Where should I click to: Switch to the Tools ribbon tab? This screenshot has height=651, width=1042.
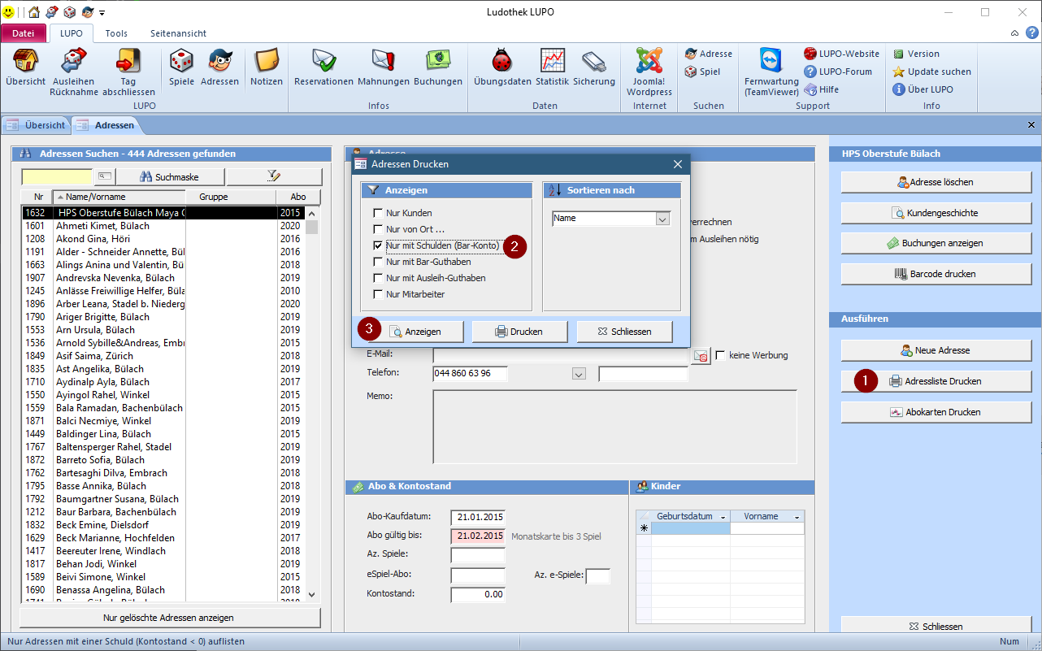pos(116,33)
